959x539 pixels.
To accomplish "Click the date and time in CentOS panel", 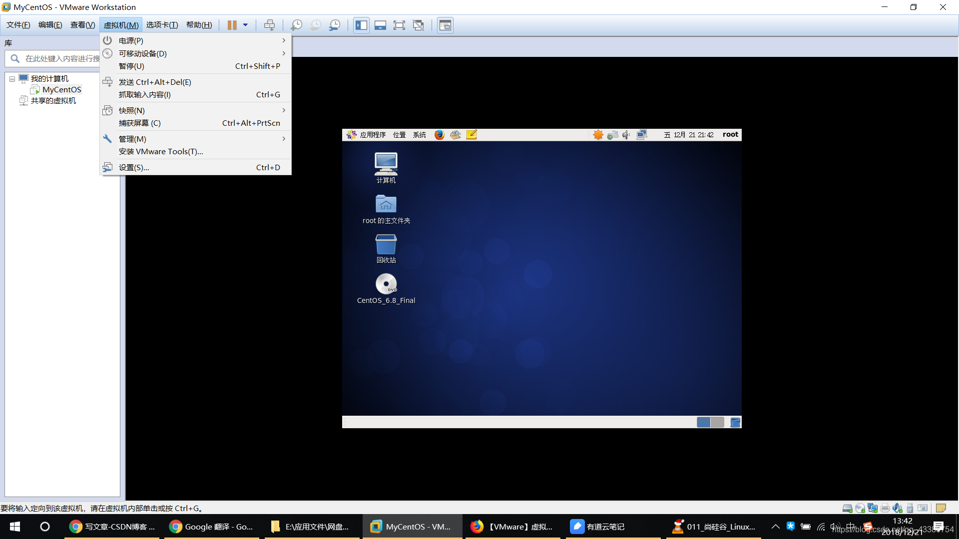I will [688, 135].
